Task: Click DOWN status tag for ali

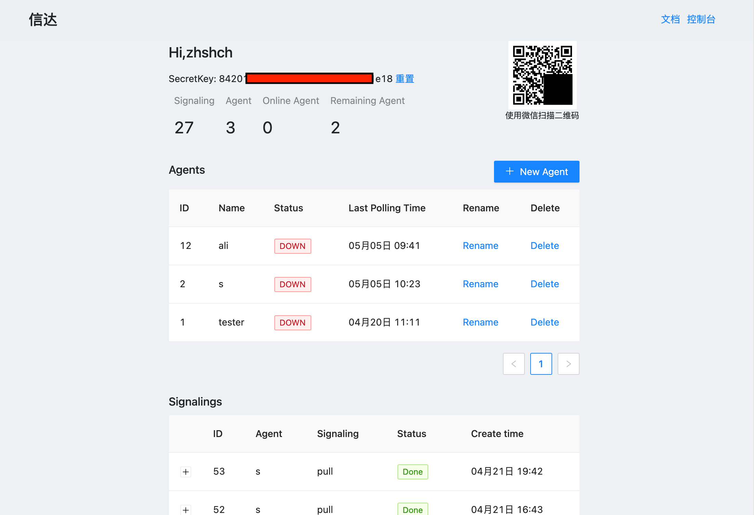Action: click(x=292, y=246)
